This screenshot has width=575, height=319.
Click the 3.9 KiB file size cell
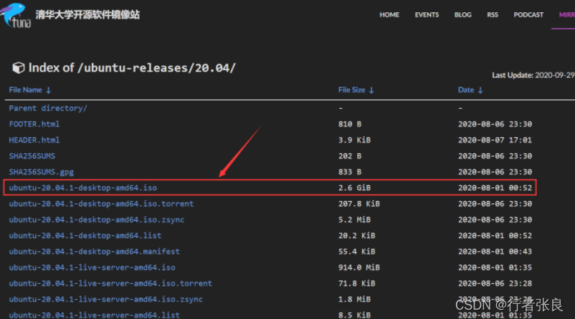[354, 140]
